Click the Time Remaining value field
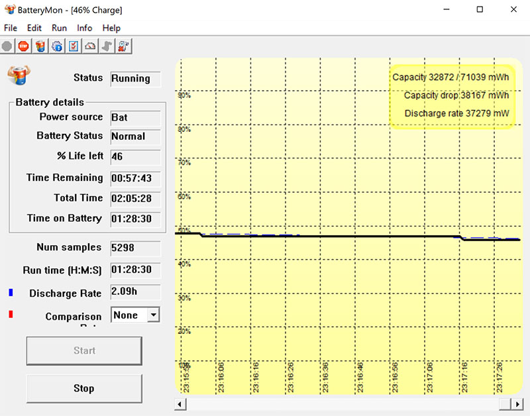 135,178
